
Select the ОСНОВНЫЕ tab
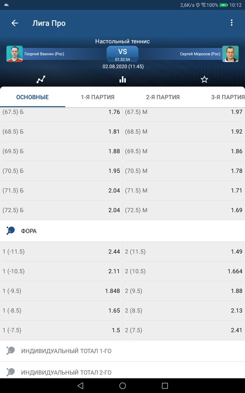pyautogui.click(x=33, y=97)
